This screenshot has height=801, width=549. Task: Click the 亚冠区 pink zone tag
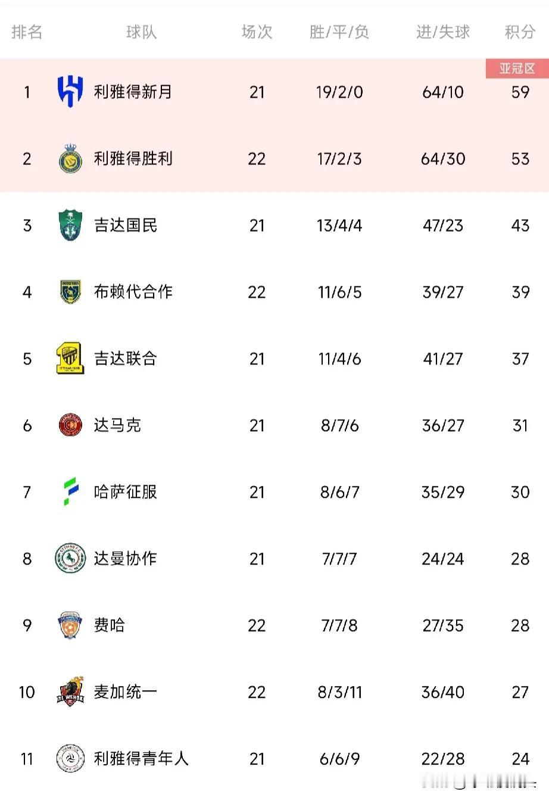point(517,68)
